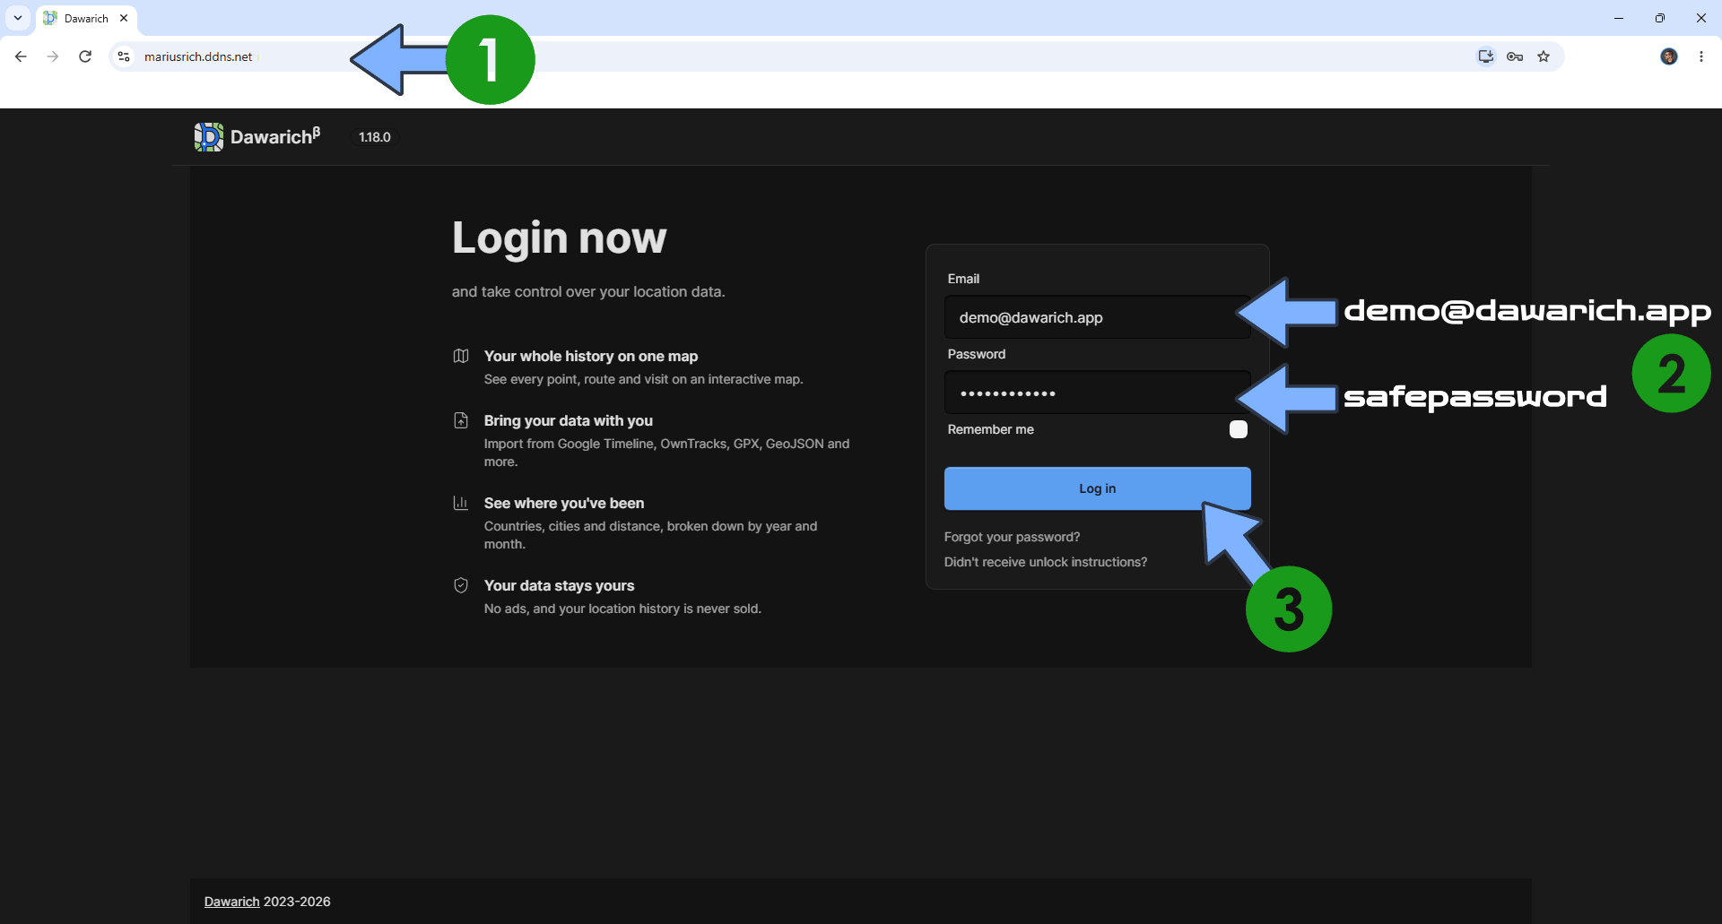The height and width of the screenshot is (924, 1722).
Task: Go back using browser back arrow
Action: coord(21,56)
